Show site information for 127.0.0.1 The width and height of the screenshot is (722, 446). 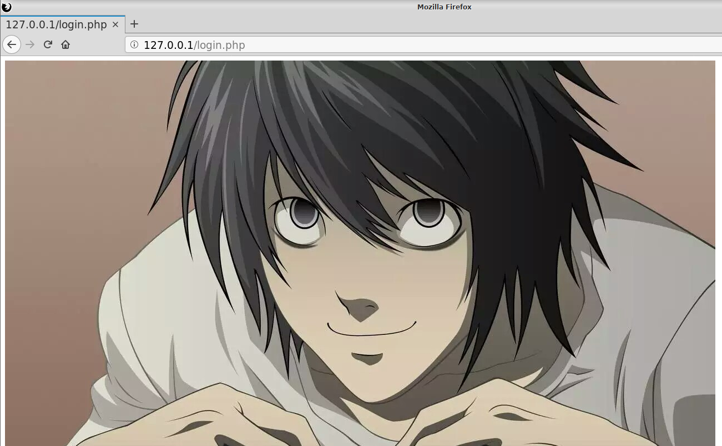134,45
